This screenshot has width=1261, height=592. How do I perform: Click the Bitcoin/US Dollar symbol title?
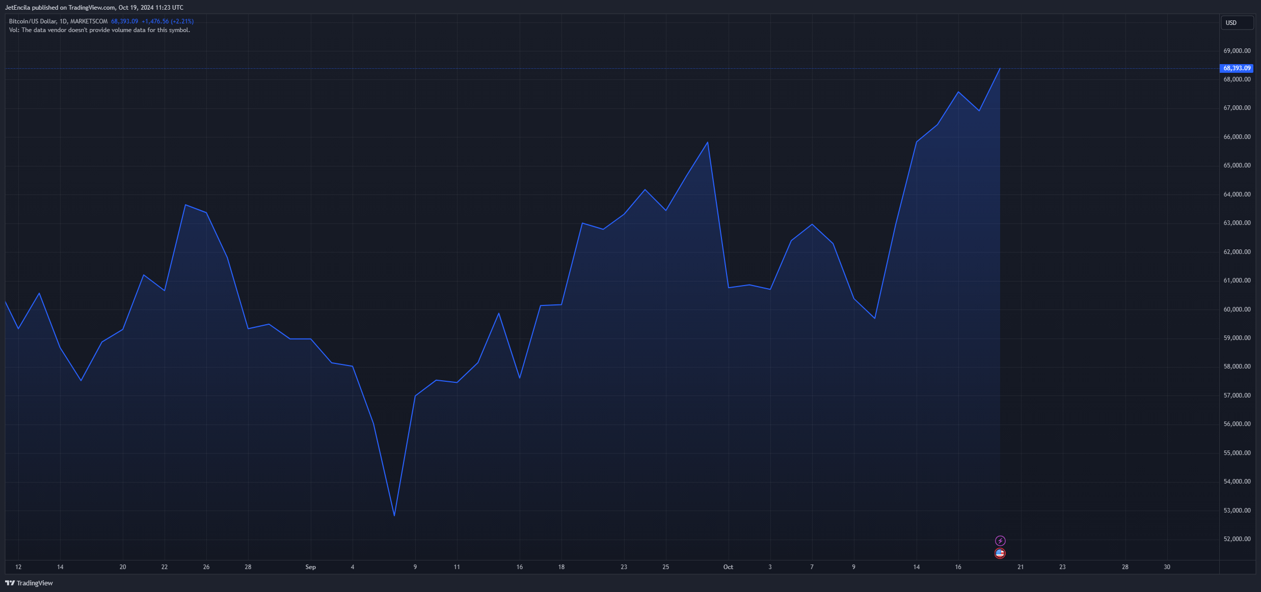point(33,21)
